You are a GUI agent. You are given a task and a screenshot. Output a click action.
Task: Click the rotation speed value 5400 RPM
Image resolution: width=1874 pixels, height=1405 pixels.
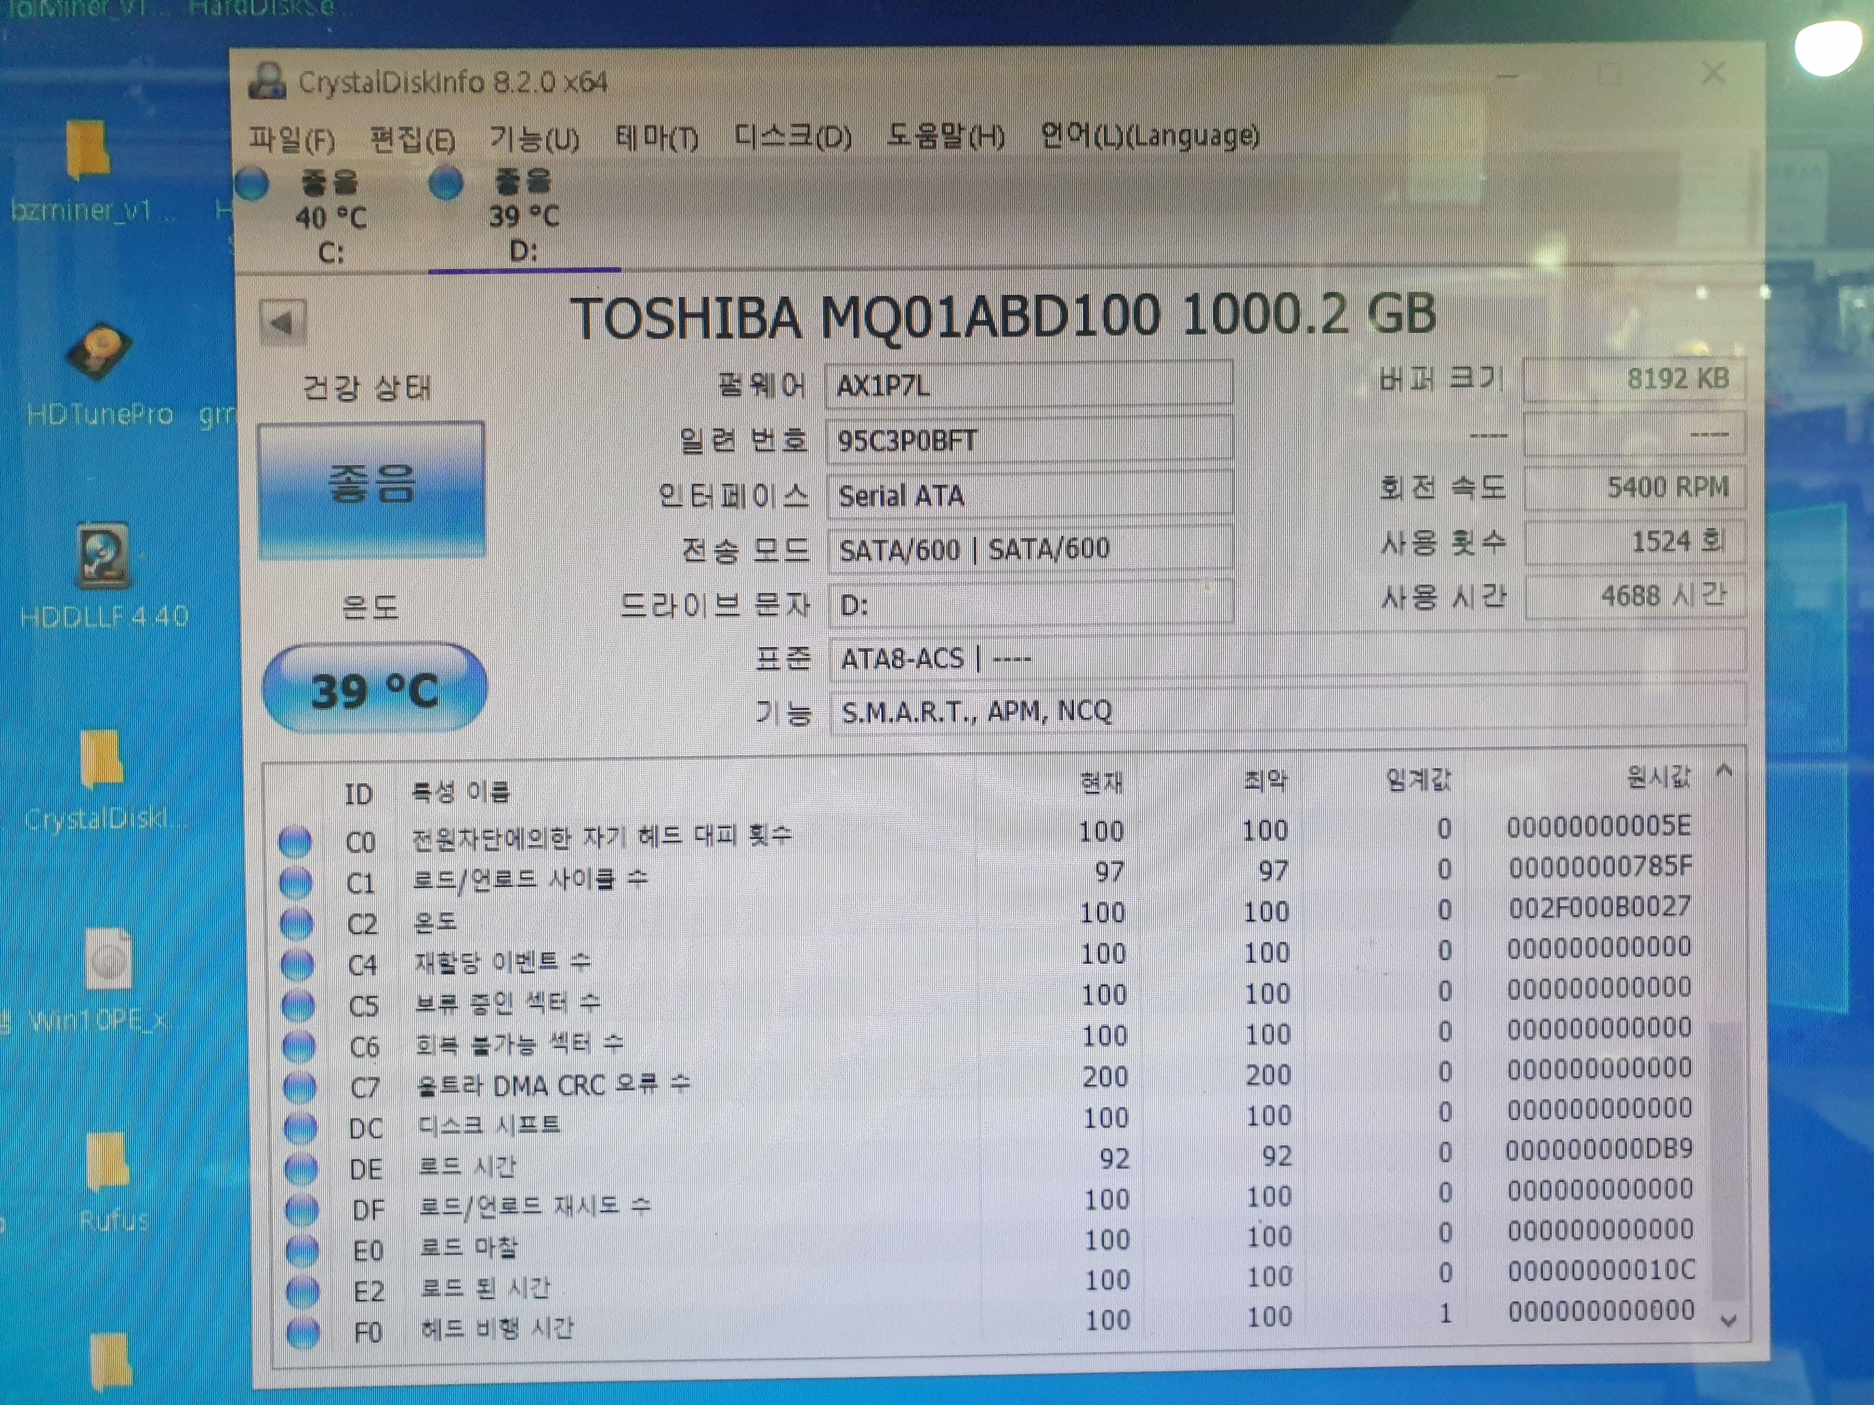[x=1634, y=487]
